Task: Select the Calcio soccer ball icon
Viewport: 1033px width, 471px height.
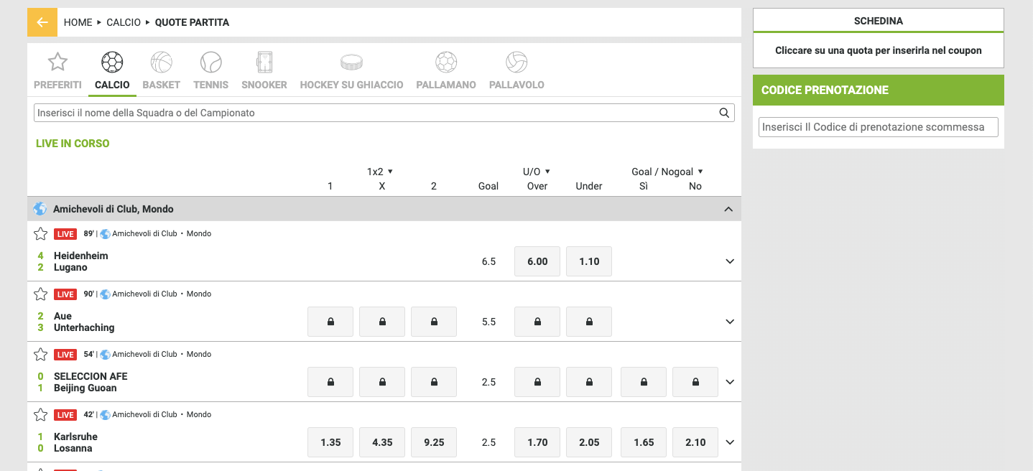Action: [x=112, y=62]
